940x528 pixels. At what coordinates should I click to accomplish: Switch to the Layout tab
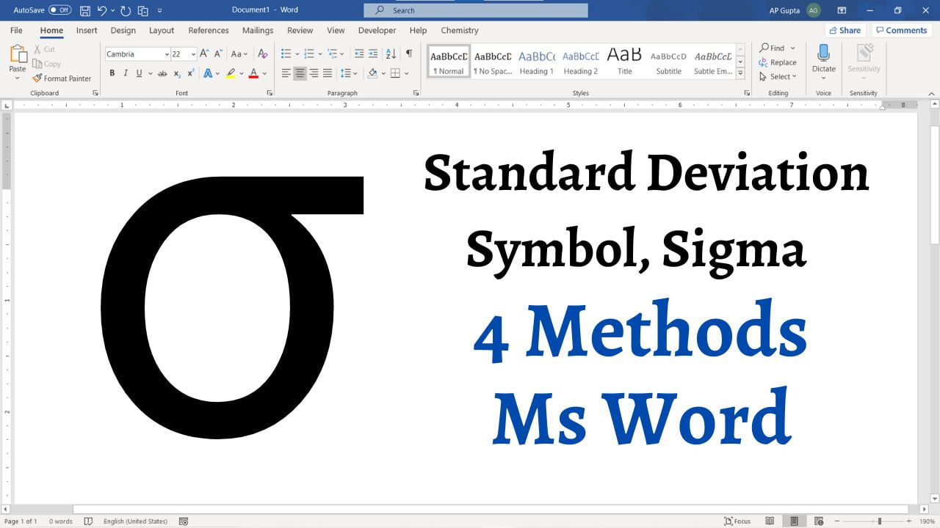[162, 31]
